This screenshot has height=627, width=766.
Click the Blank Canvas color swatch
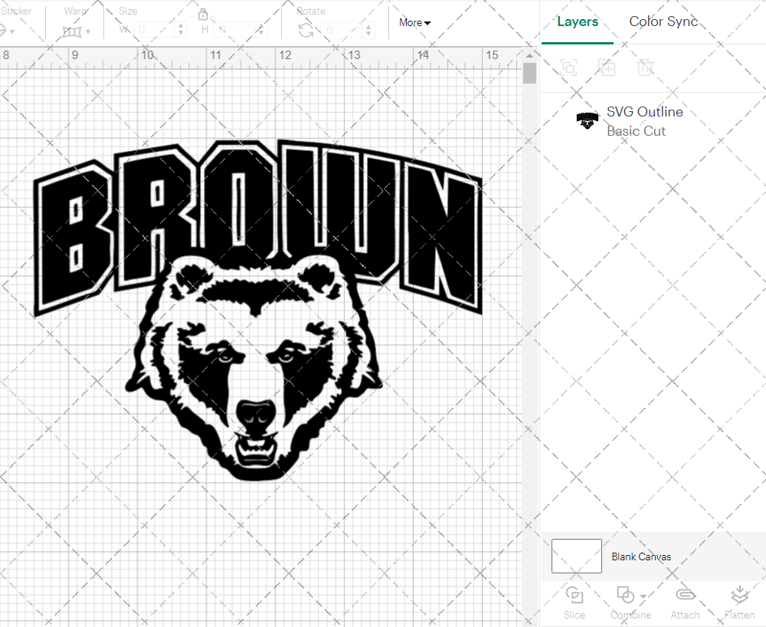(x=576, y=556)
